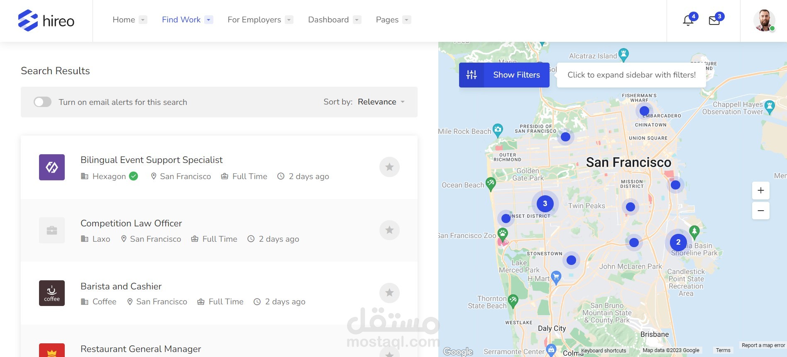Toggle email alerts for this search
This screenshot has height=357, width=787.
coord(42,102)
